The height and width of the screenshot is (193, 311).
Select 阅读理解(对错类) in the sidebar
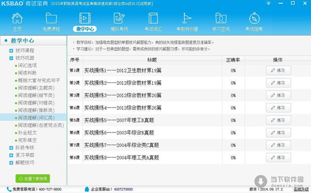pyautogui.click(x=36, y=103)
